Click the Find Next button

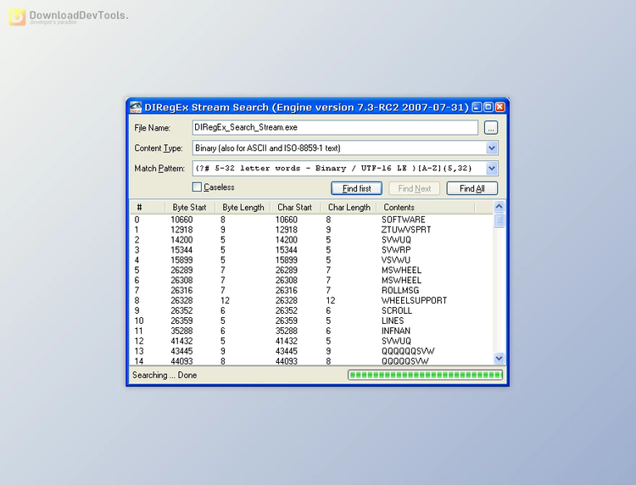[414, 188]
